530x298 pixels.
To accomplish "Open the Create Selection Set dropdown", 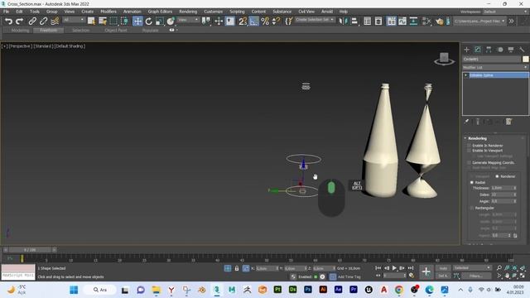I will [315, 20].
